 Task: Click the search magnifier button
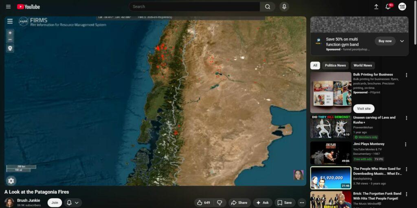click(268, 6)
